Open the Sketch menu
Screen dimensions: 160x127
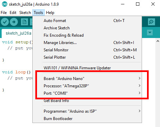click(x=25, y=13)
